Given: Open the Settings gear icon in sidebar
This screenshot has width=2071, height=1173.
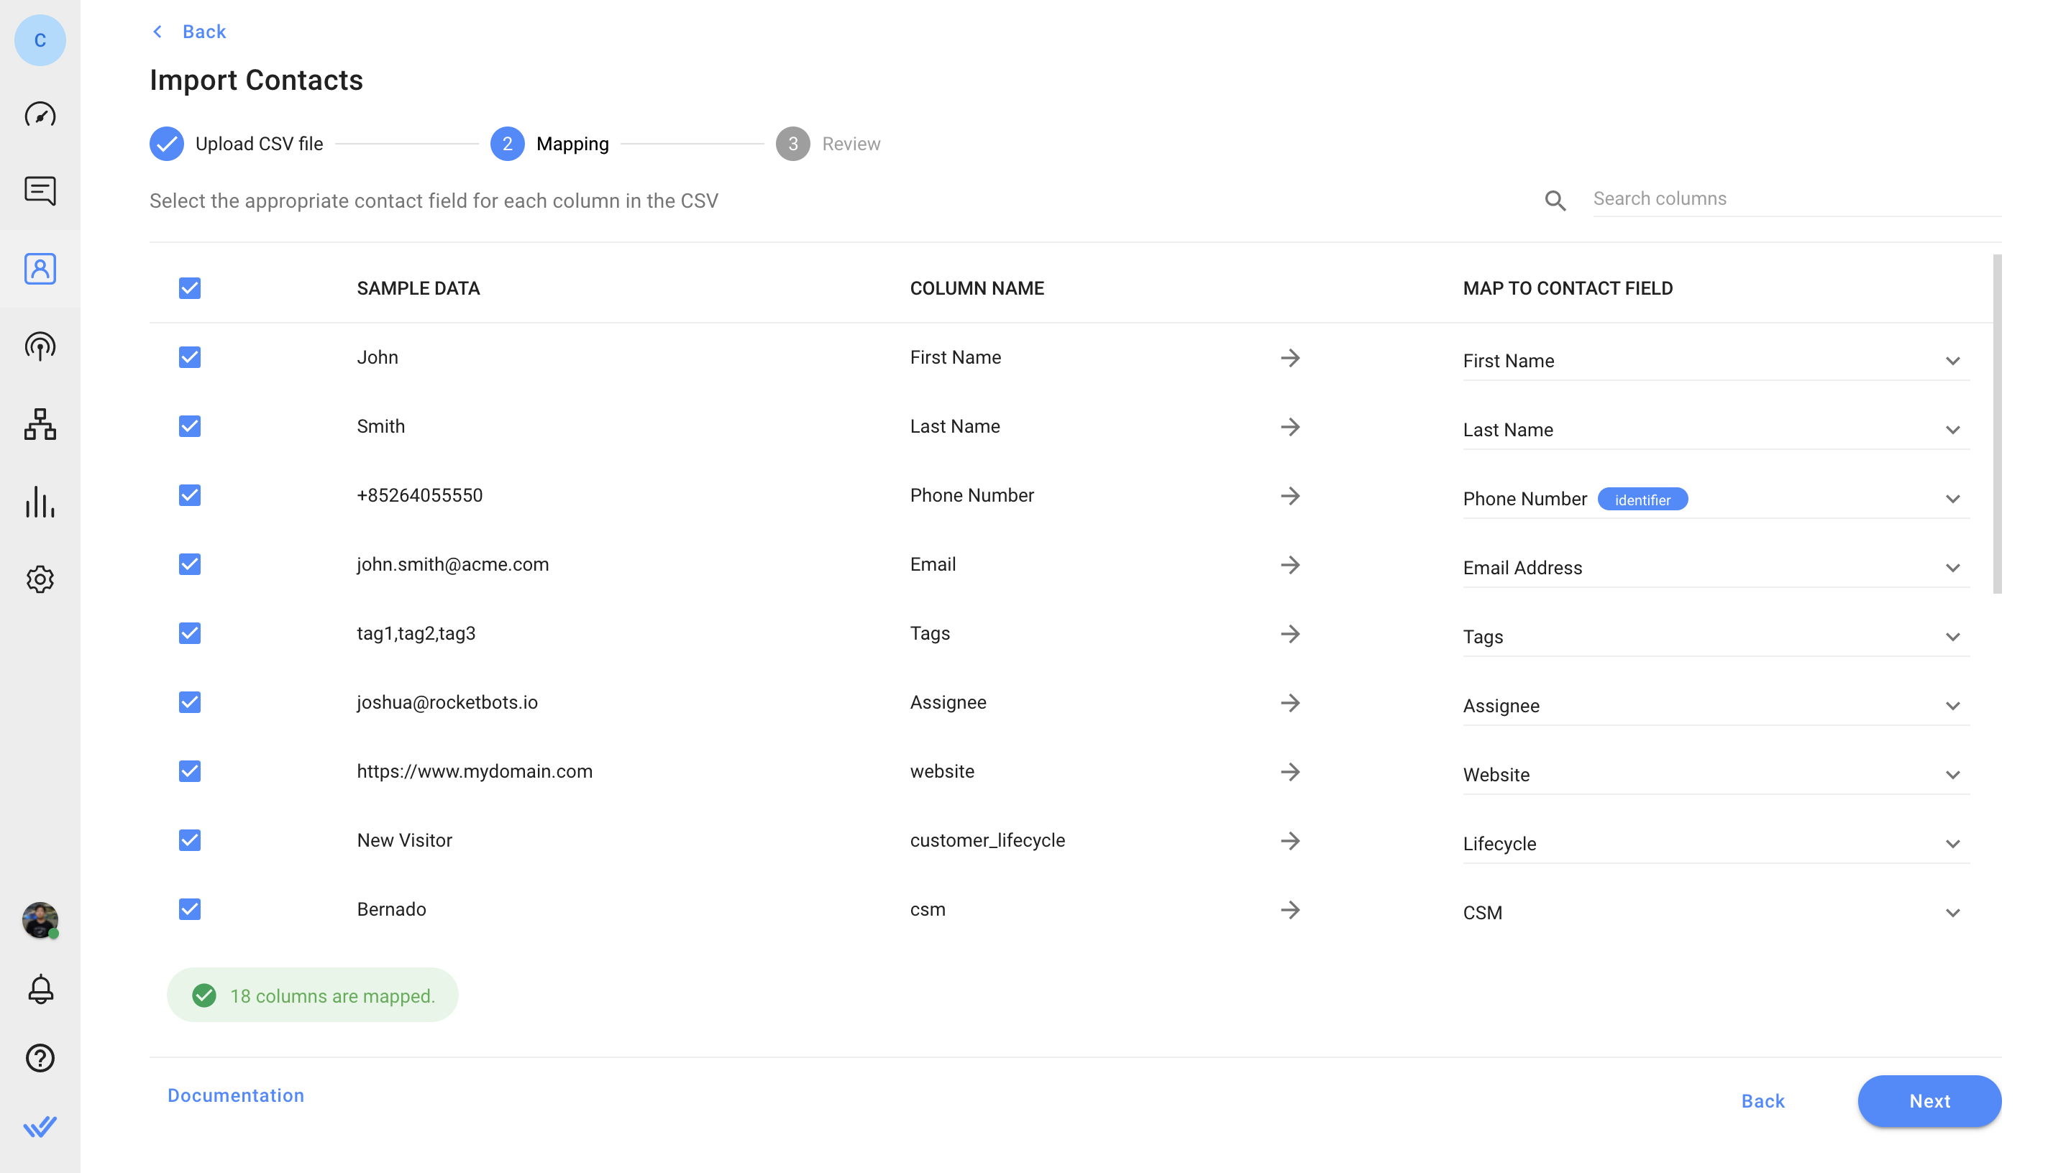Looking at the screenshot, I should coord(40,579).
